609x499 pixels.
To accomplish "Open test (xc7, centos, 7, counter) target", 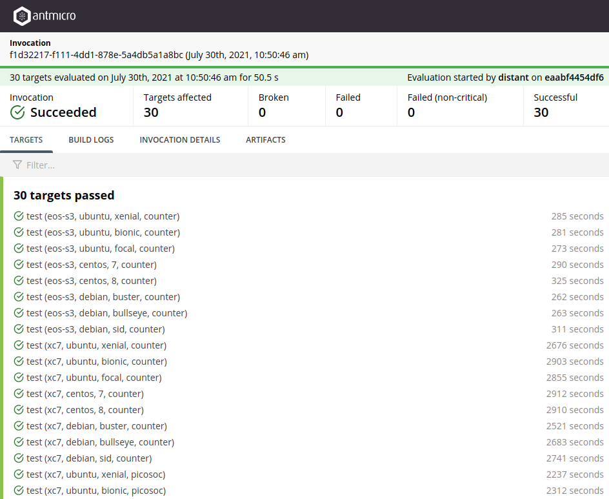I will tap(85, 394).
